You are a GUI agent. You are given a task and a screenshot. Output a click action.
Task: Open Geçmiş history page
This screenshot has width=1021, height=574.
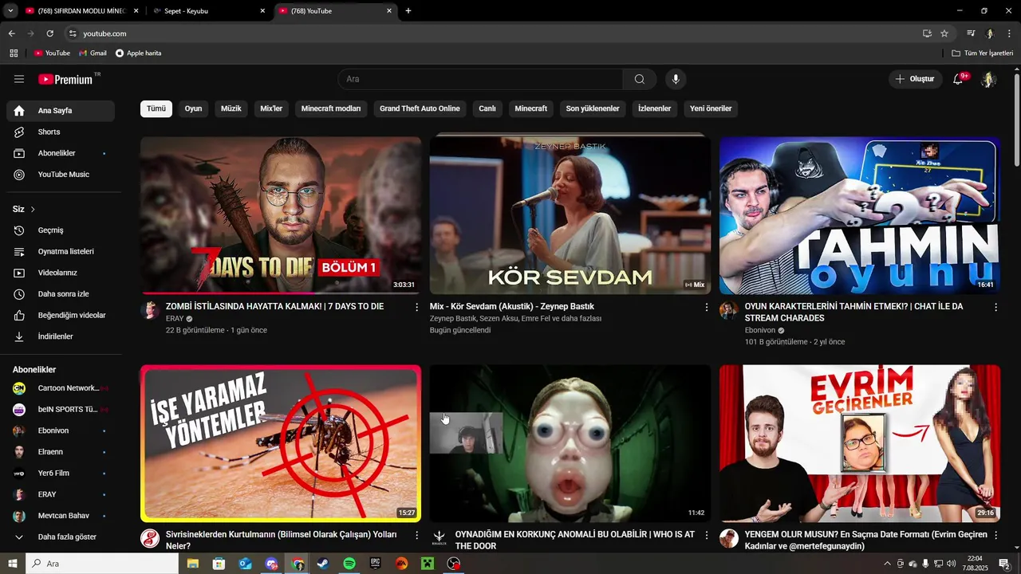pyautogui.click(x=61, y=230)
